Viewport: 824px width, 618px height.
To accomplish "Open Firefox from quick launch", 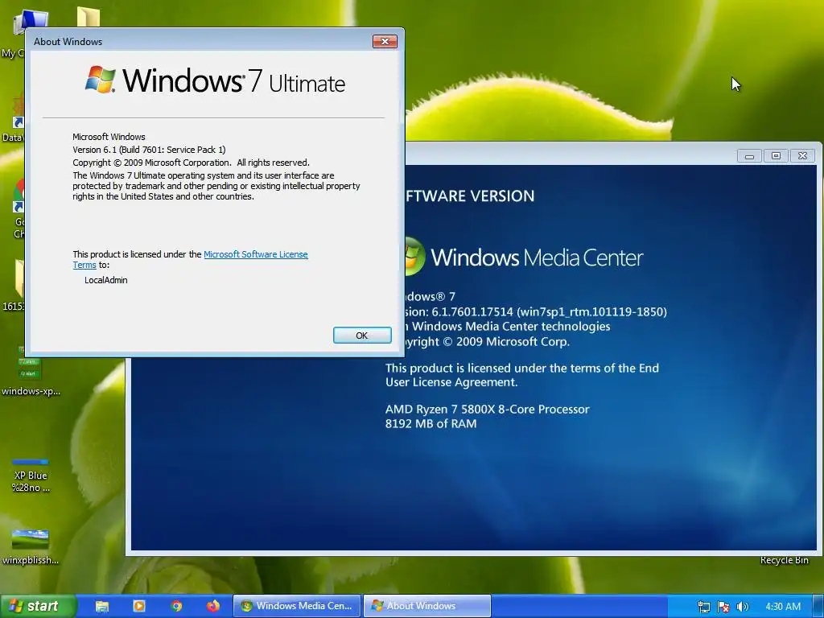I will coord(213,606).
